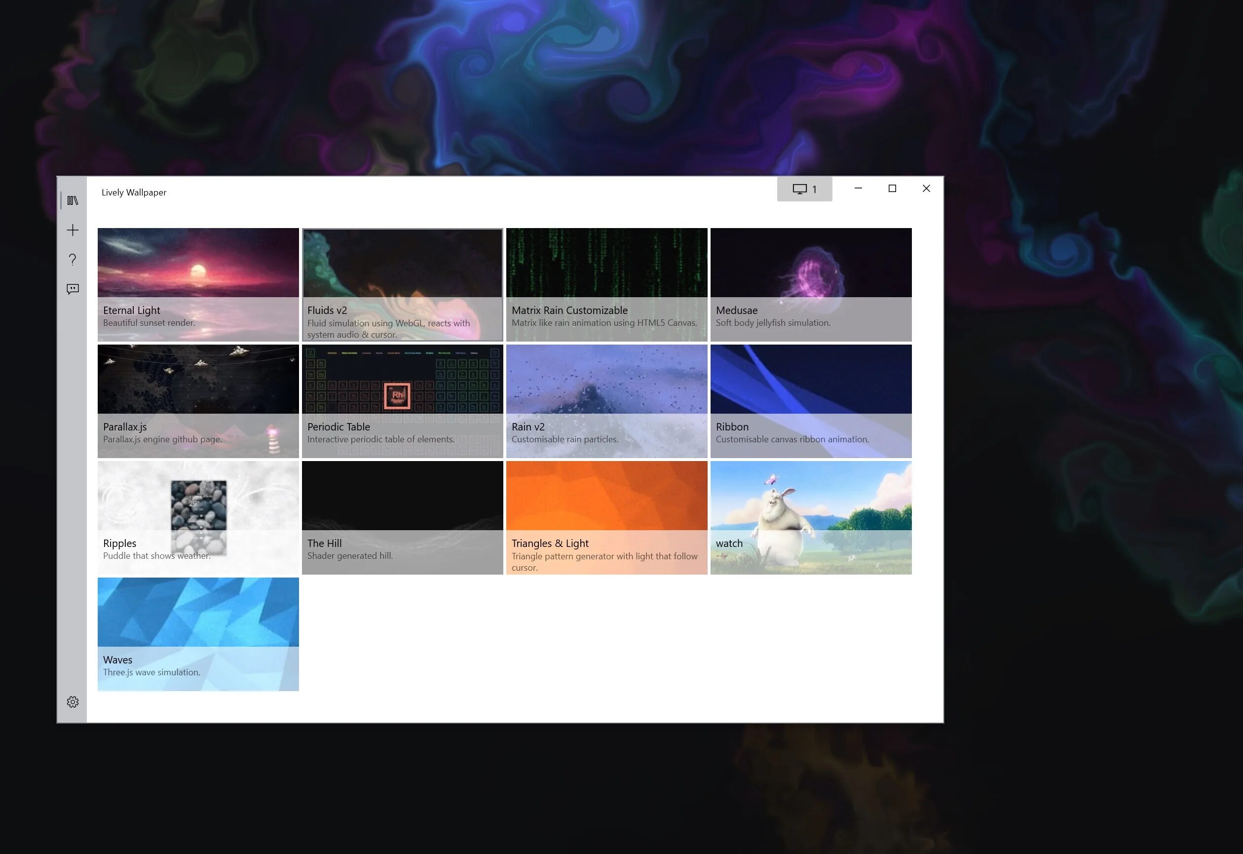Click the Triangles & Light wallpaper
This screenshot has width=1243, height=854.
[x=606, y=518]
